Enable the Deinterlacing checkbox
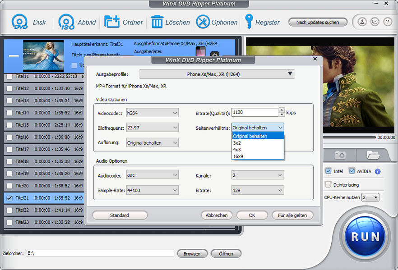The height and width of the screenshot is (270, 398). (328, 184)
